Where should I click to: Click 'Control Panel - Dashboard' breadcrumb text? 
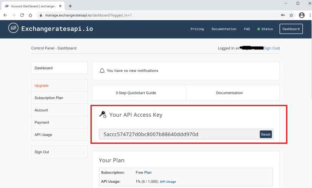(x=54, y=48)
